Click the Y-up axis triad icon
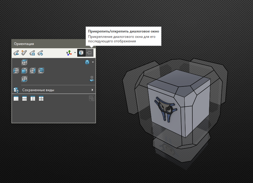This screenshot has height=183, width=253. click(x=69, y=53)
